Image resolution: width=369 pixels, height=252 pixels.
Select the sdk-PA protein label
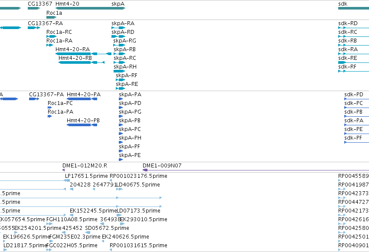click(x=354, y=121)
